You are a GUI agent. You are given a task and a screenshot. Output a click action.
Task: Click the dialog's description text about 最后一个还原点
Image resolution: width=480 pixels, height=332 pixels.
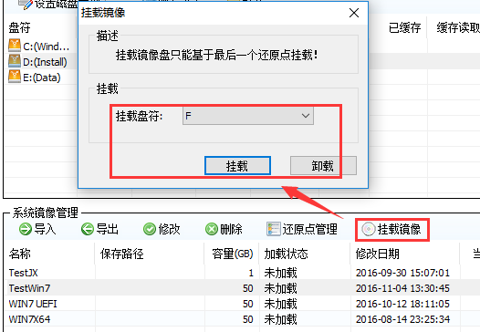click(217, 56)
